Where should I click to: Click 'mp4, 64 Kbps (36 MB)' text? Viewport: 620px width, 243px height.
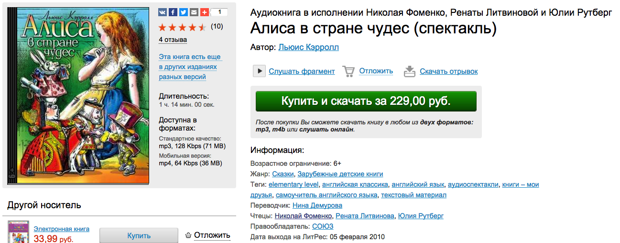click(190, 163)
